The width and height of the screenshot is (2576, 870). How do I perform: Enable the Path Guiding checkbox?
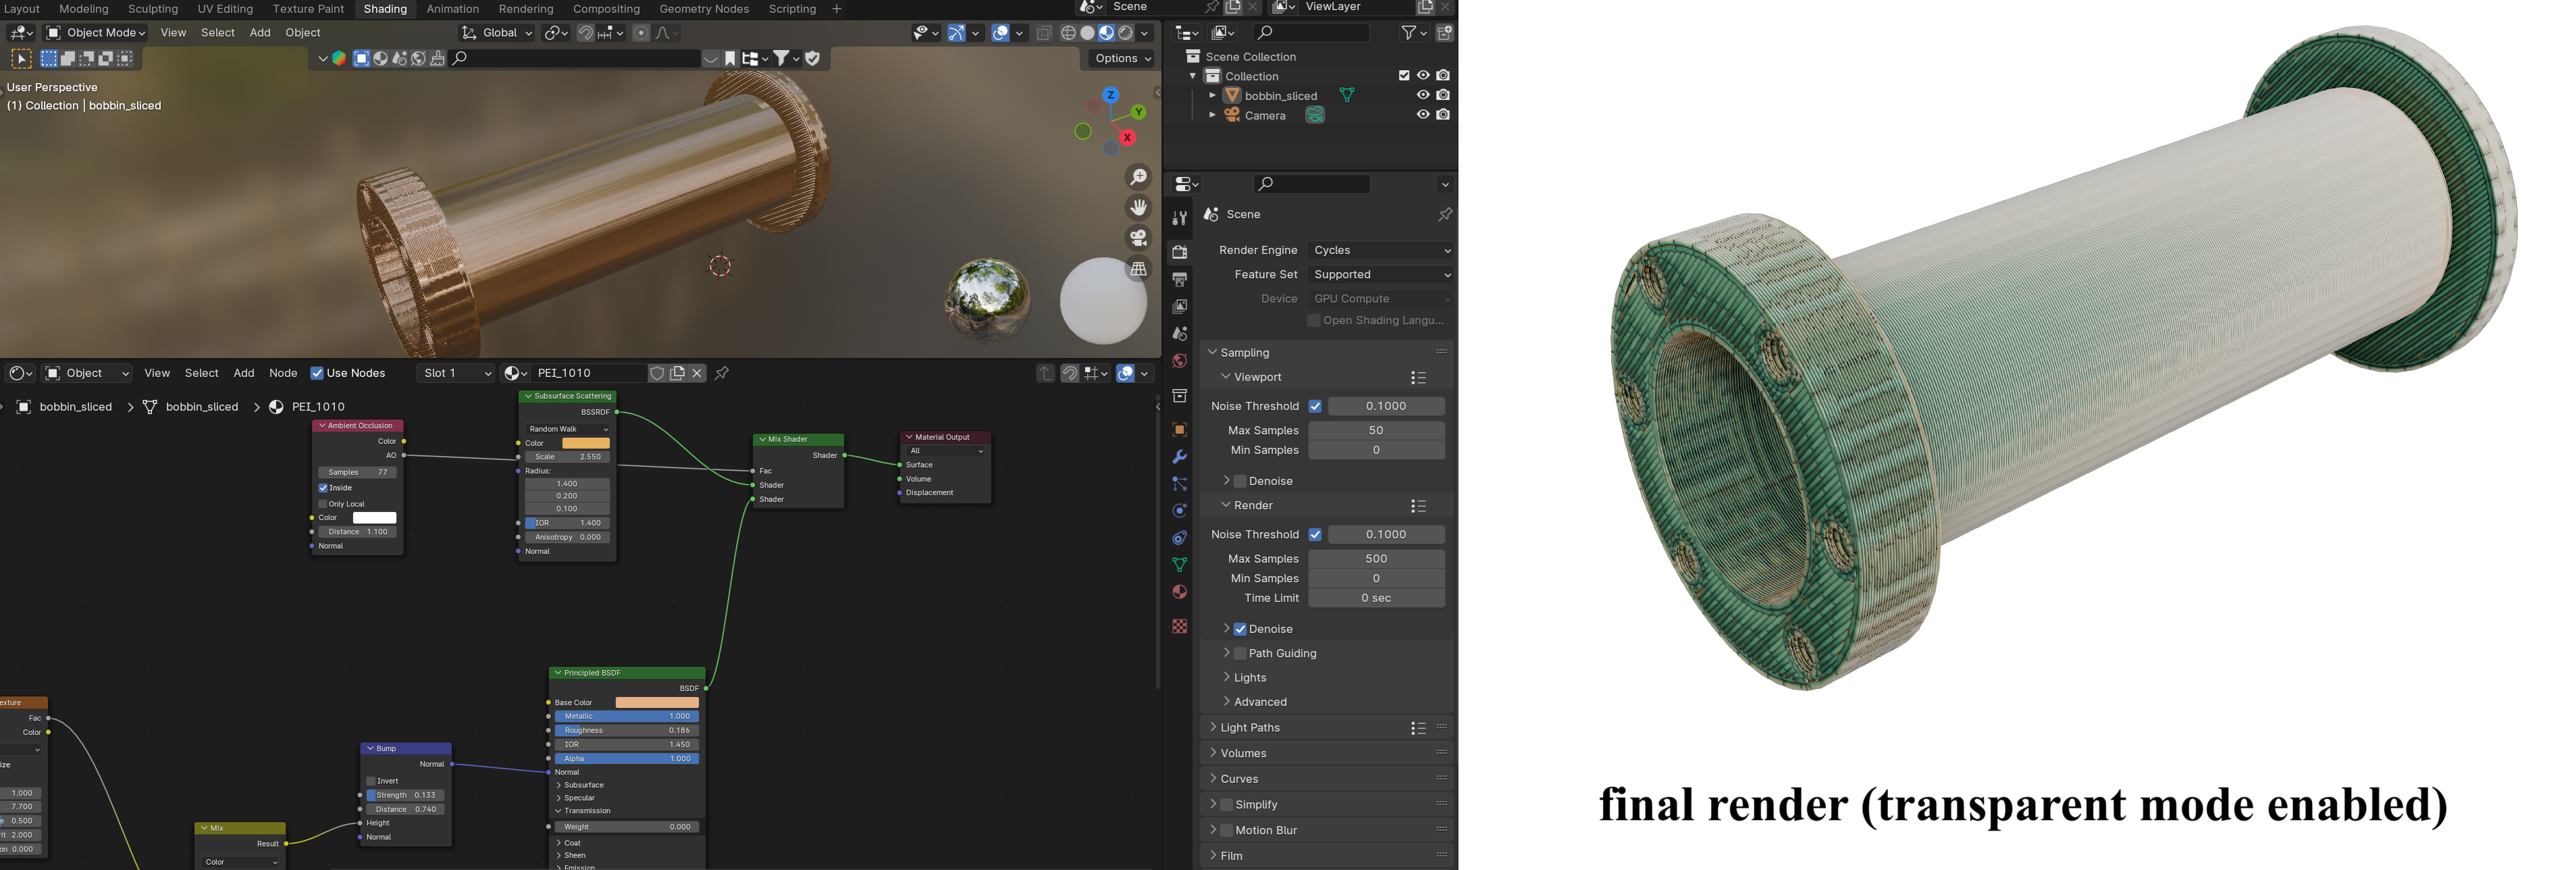(1240, 653)
